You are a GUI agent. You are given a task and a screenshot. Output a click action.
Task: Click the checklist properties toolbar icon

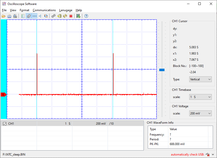[x=23, y=16]
